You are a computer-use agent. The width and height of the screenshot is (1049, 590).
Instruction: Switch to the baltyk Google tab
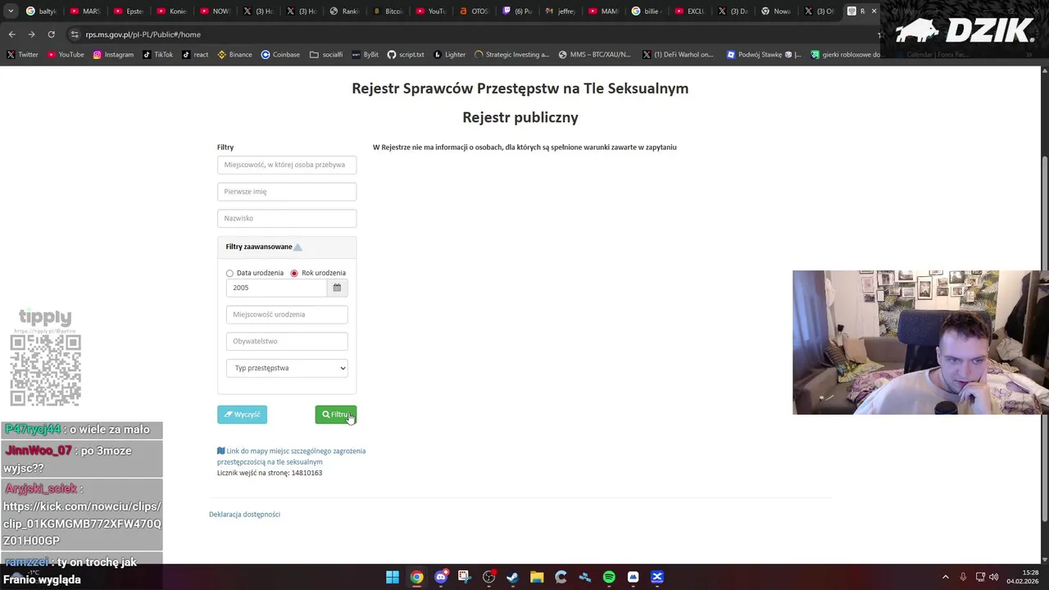pos(41,11)
